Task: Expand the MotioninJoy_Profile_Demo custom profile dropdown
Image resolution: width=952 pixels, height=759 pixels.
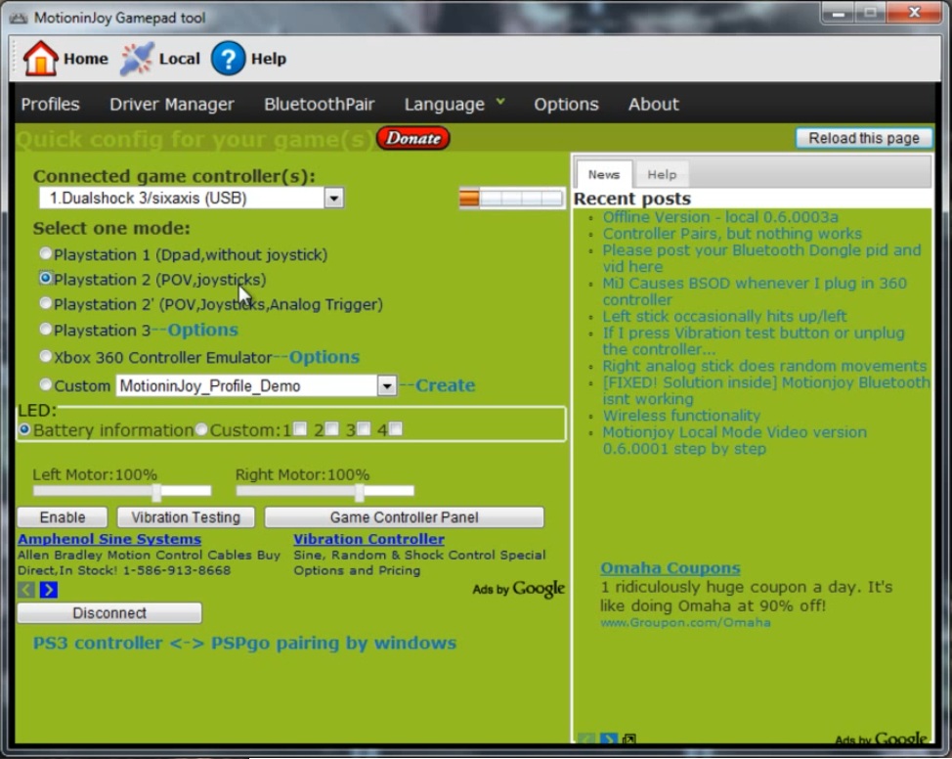Action: [x=387, y=385]
